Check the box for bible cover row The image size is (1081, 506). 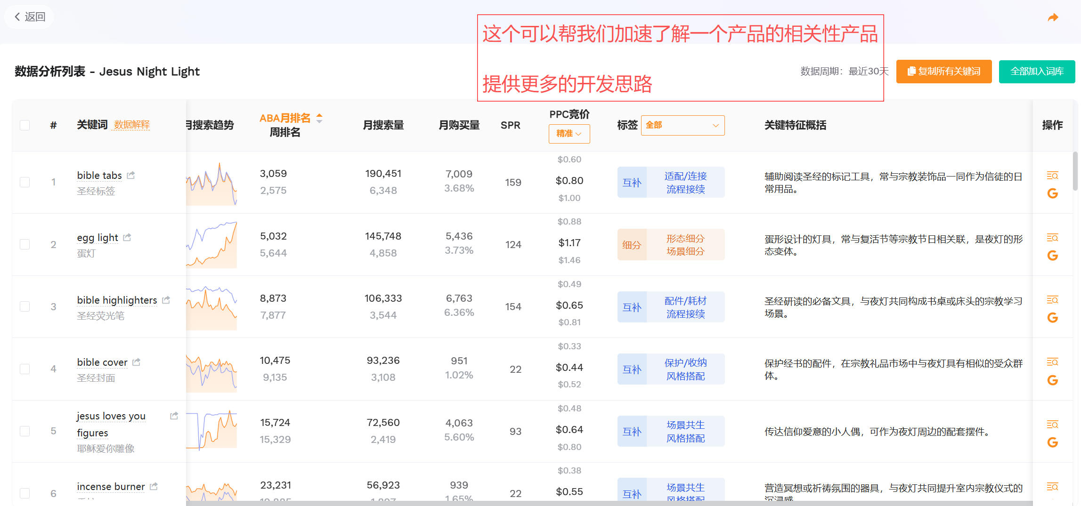coord(25,369)
